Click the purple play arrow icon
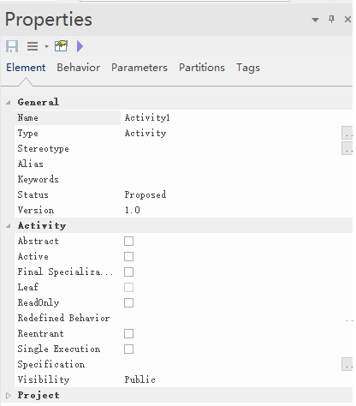 pyautogui.click(x=80, y=46)
